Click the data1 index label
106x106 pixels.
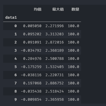[x=11, y=17]
